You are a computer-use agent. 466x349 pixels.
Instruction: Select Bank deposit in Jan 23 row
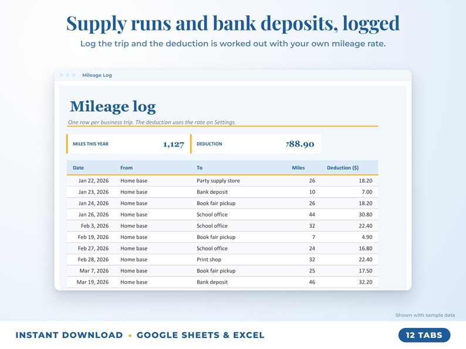coord(212,192)
